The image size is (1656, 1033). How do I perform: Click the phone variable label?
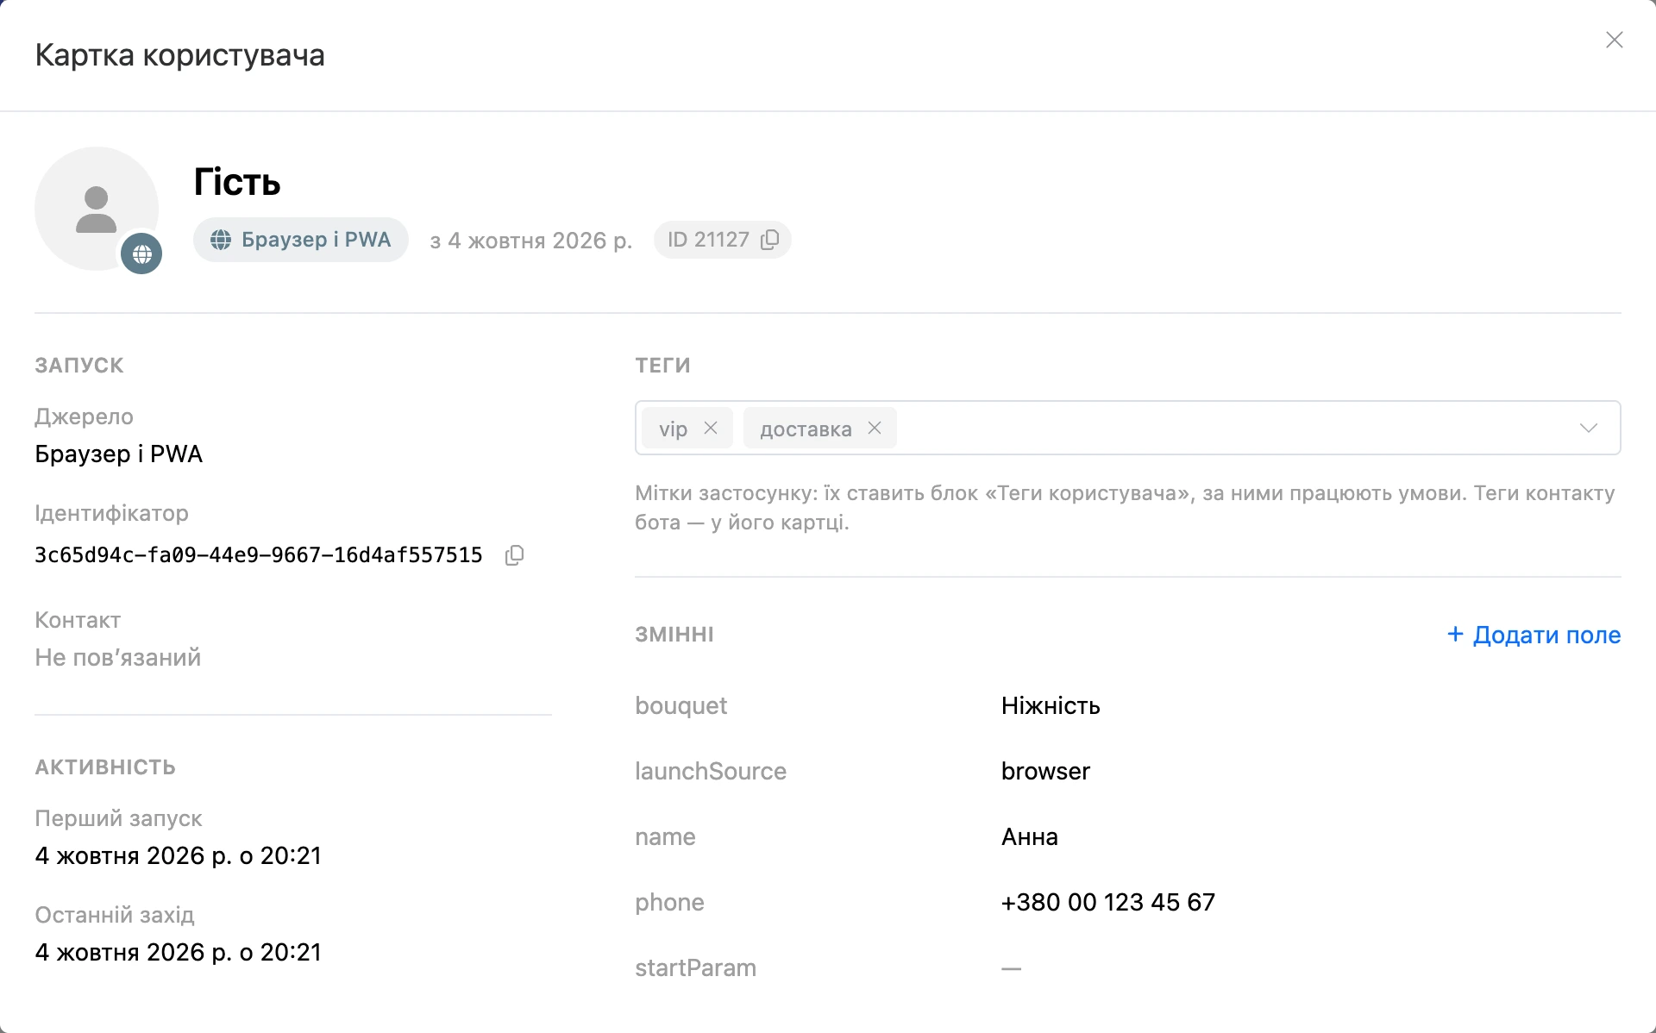(x=669, y=902)
